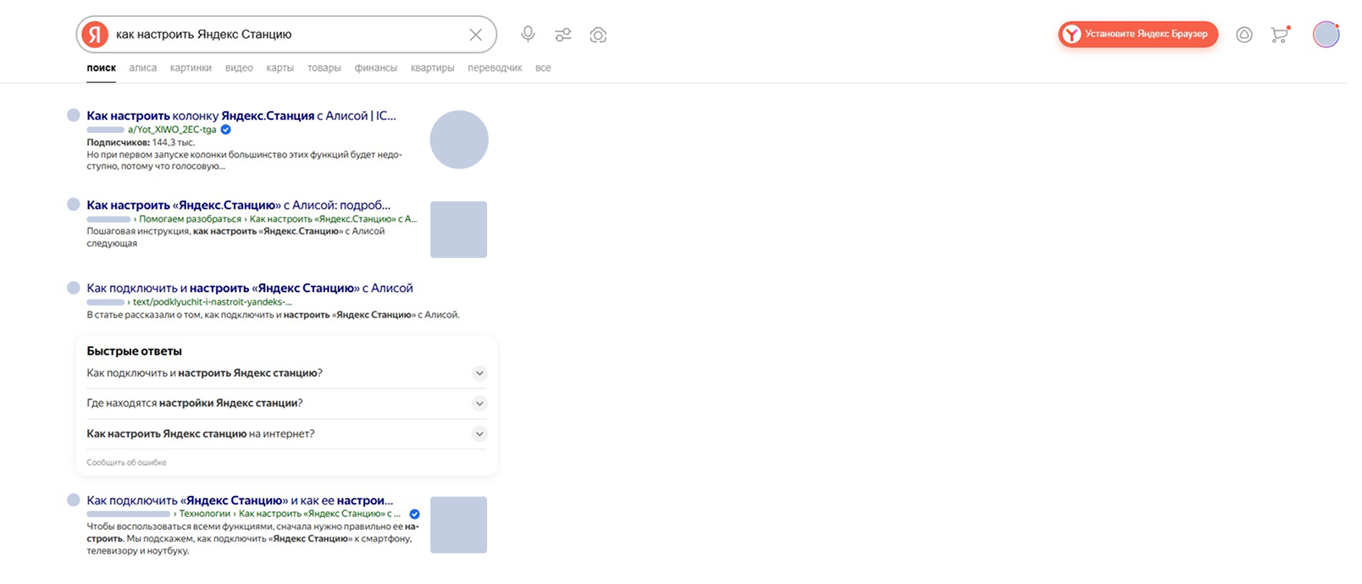Switch to the видео tab

point(239,68)
